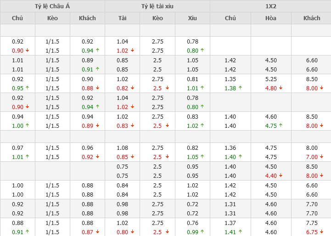Click the Hòa column header
The image size is (331, 236).
click(271, 18)
